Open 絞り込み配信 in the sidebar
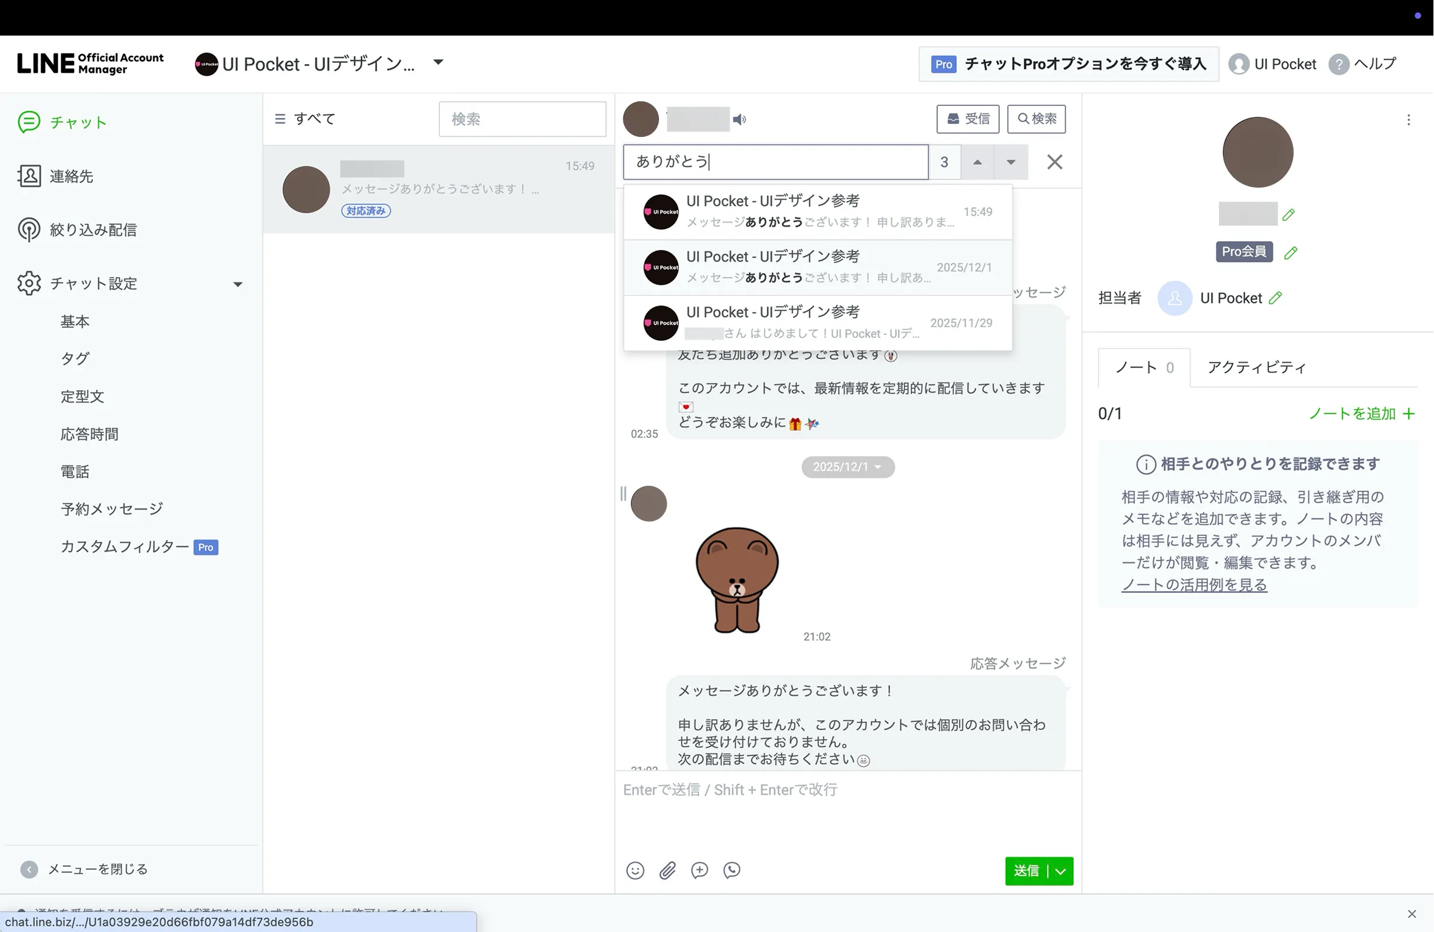 click(x=77, y=230)
